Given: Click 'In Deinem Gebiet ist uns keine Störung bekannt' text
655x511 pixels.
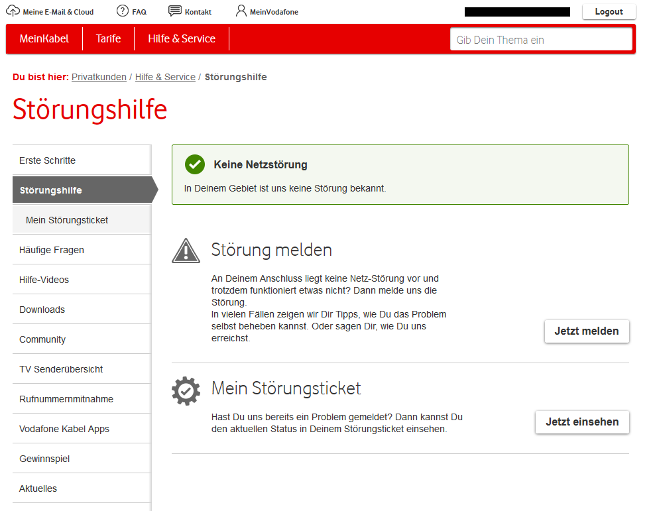Looking at the screenshot, I should tap(285, 188).
